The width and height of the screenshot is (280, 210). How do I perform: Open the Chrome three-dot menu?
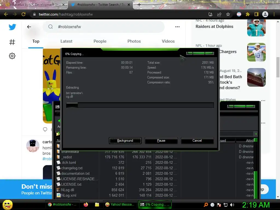274,14
